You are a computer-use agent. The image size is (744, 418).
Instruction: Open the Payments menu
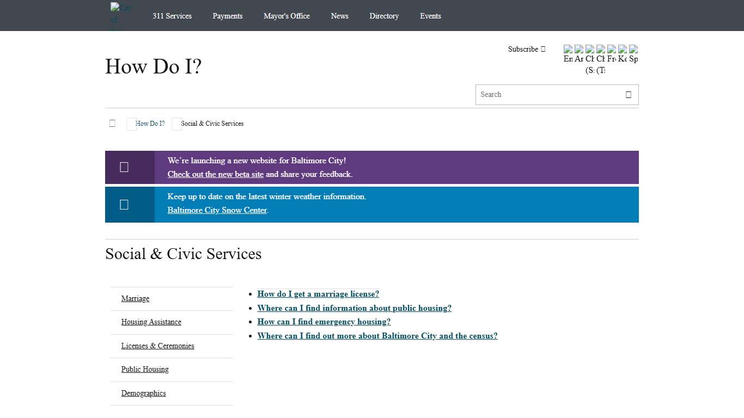pyautogui.click(x=228, y=16)
